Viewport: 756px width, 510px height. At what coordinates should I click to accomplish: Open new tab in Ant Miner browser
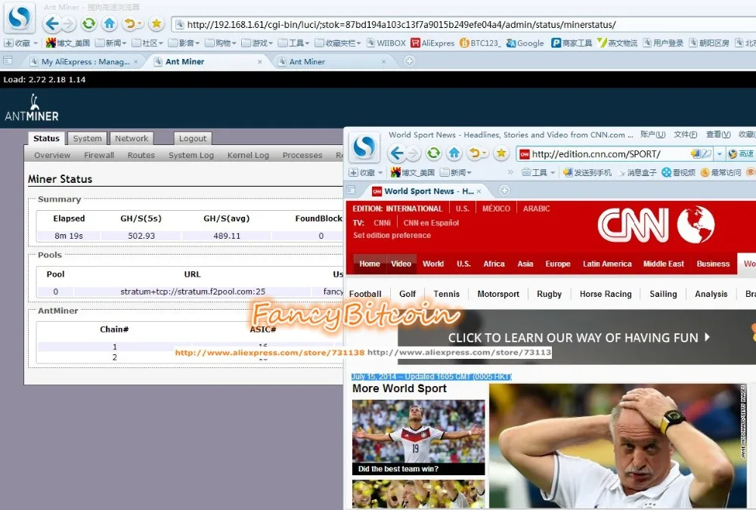[x=409, y=61]
